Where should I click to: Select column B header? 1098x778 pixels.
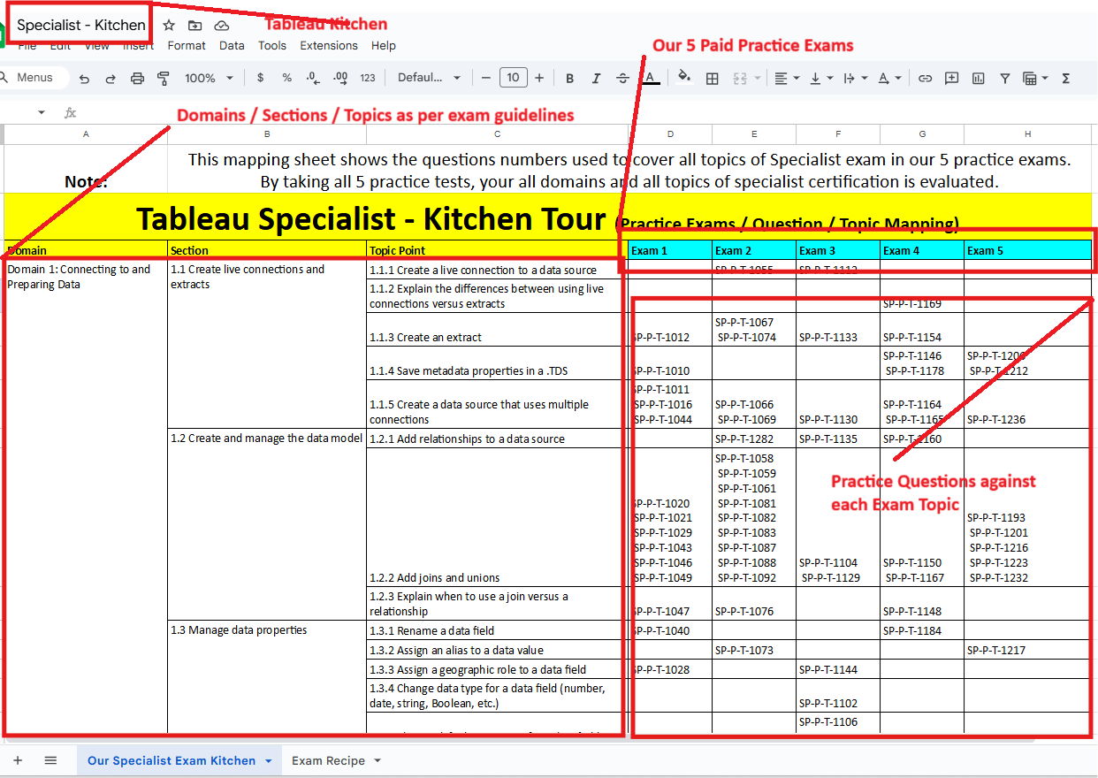click(267, 134)
